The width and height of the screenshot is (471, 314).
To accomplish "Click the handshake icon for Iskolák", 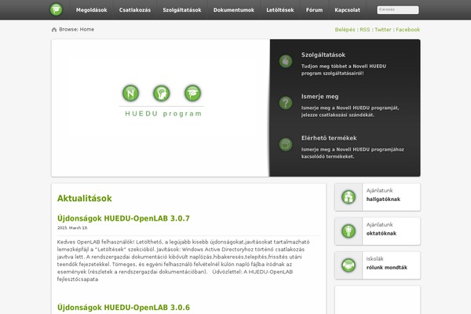I will point(349,265).
